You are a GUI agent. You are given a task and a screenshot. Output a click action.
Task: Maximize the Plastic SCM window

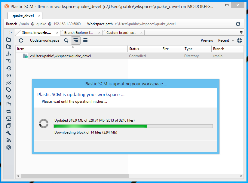pyautogui.click(x=227, y=5)
